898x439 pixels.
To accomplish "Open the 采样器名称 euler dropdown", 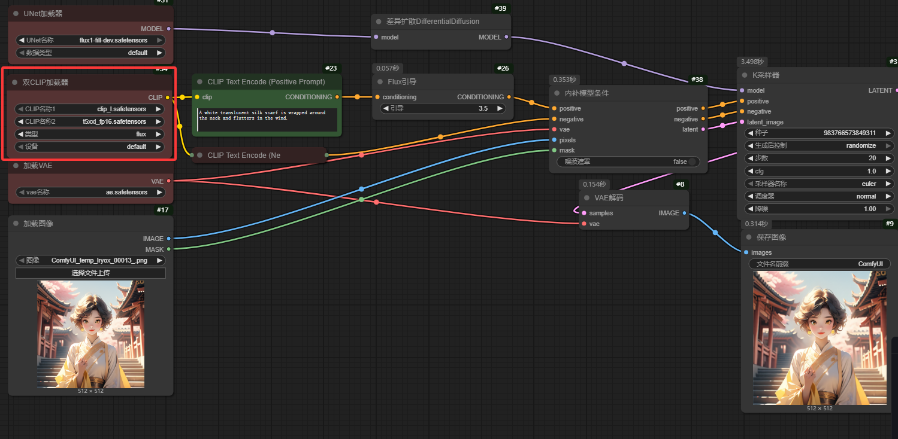I will 818,184.
